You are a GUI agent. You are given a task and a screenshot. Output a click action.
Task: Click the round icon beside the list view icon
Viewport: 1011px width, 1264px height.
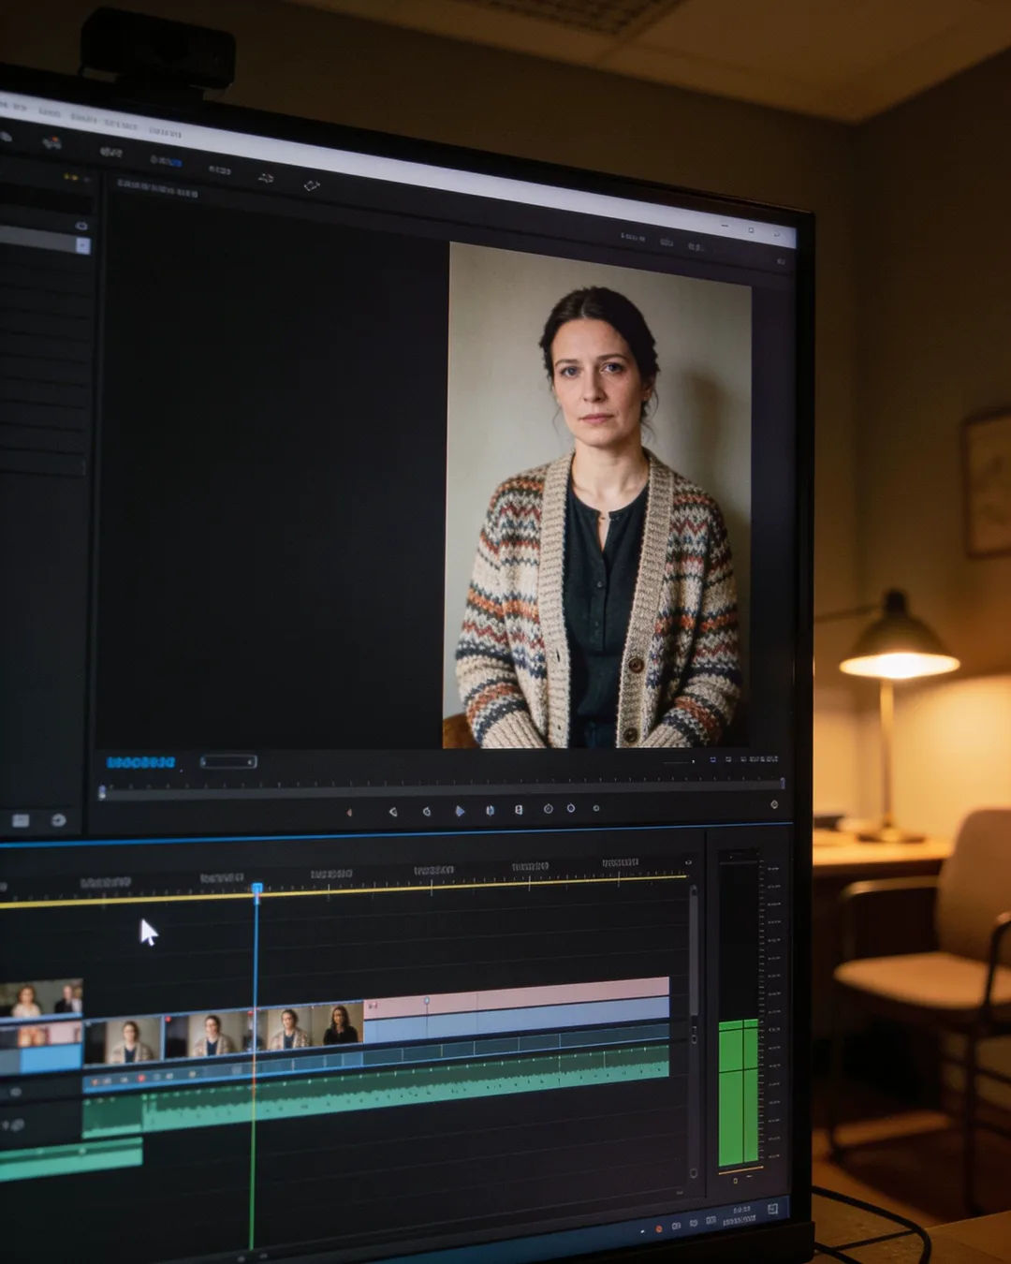click(x=58, y=820)
